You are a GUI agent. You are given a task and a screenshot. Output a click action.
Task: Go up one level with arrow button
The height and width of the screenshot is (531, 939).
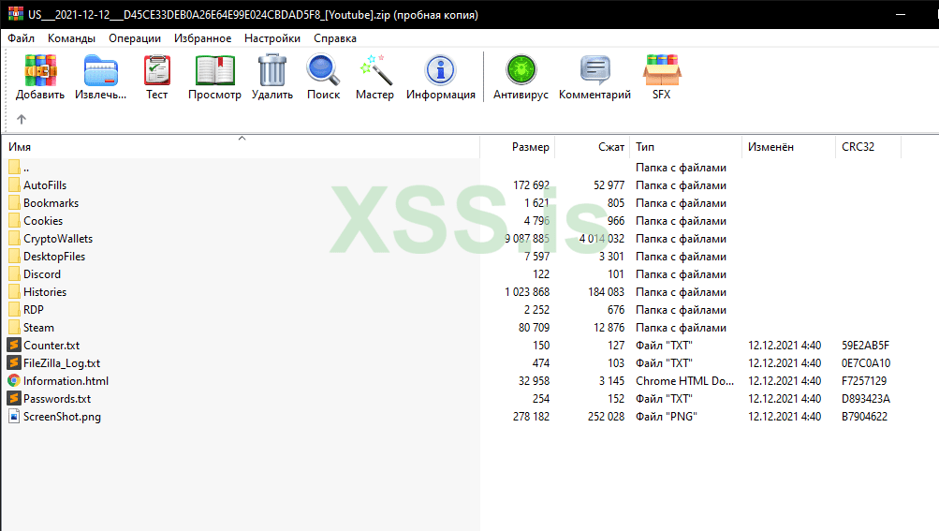point(22,119)
